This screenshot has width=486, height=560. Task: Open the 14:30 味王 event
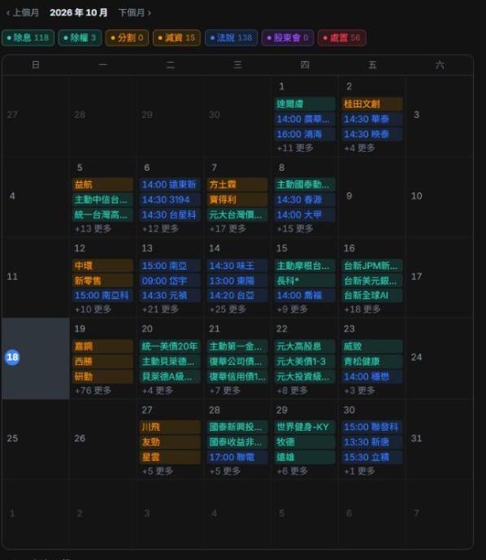(237, 266)
